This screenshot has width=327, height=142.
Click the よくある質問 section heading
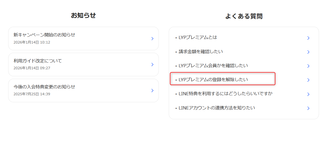pos(244,16)
